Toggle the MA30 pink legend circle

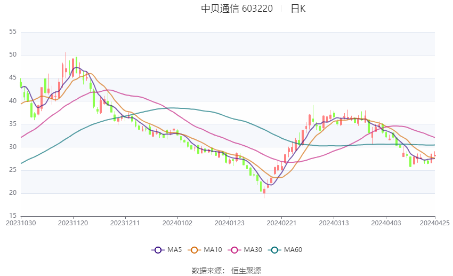(x=234, y=250)
